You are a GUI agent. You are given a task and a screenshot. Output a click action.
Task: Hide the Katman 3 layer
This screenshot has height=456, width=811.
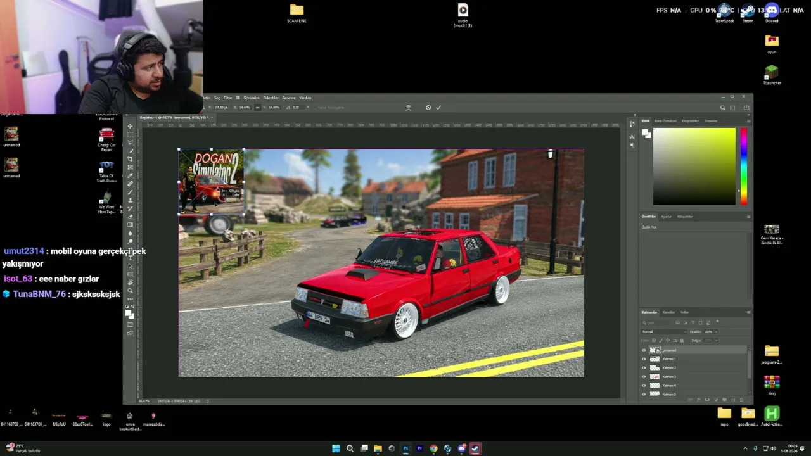[x=644, y=377]
